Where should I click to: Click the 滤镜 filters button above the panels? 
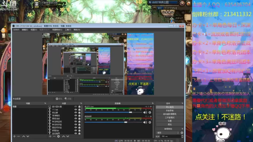tap(68, 99)
